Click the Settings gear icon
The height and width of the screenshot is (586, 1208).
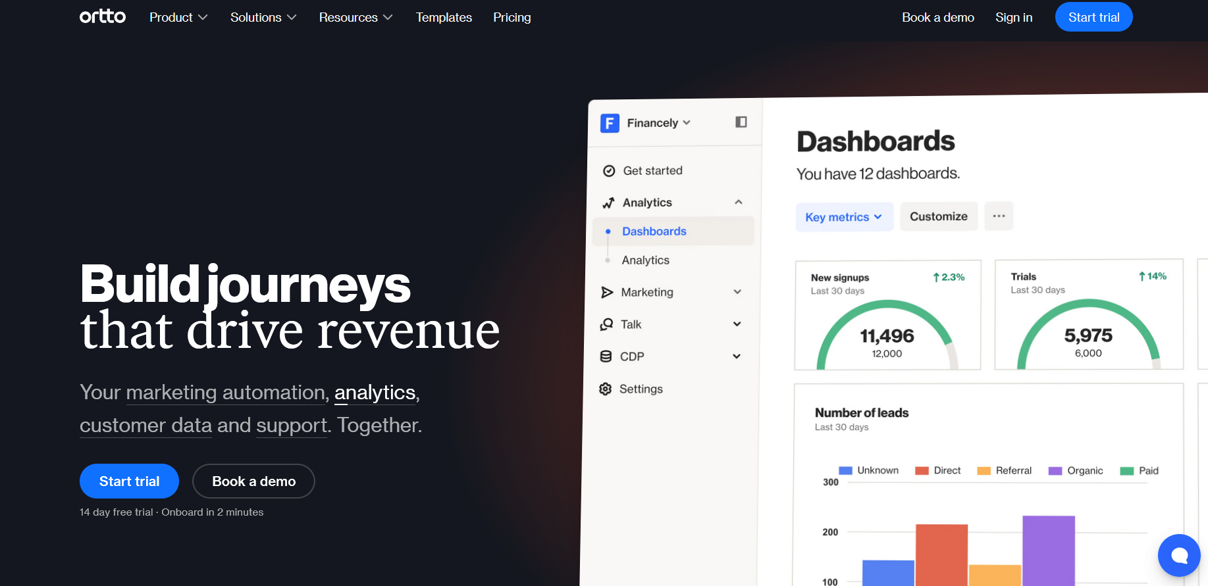click(x=606, y=389)
